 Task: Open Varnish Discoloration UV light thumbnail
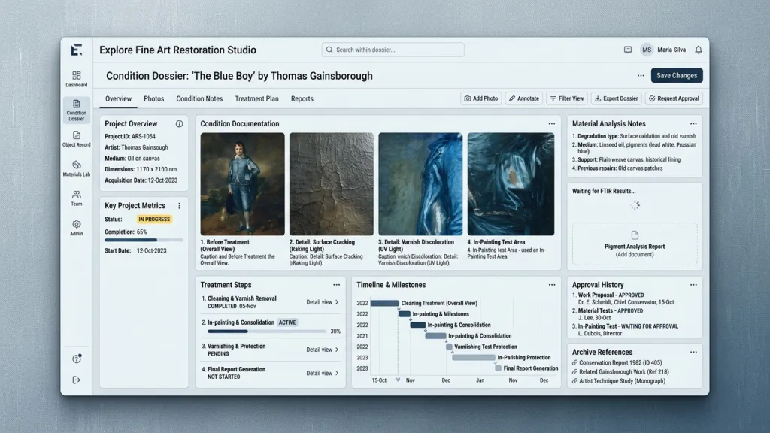pyautogui.click(x=420, y=183)
